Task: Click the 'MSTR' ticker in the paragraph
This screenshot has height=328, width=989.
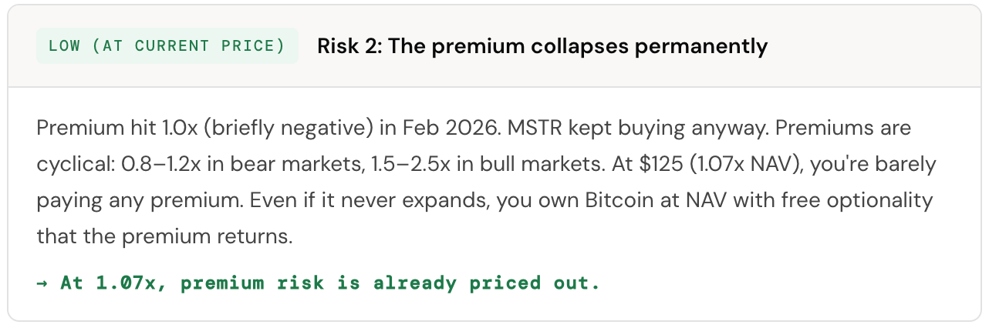Action: click(532, 127)
